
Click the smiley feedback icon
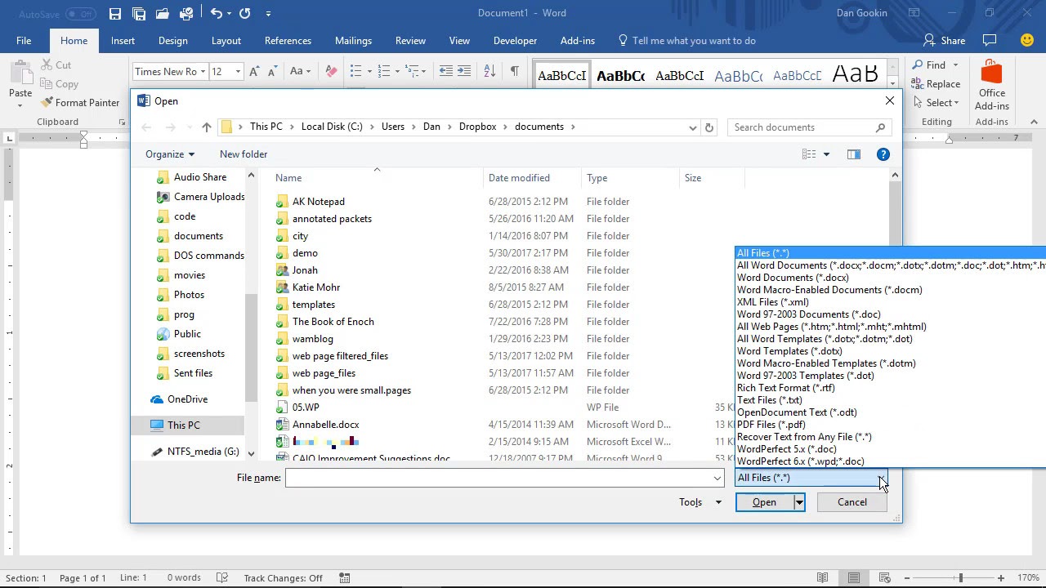[x=1027, y=40]
